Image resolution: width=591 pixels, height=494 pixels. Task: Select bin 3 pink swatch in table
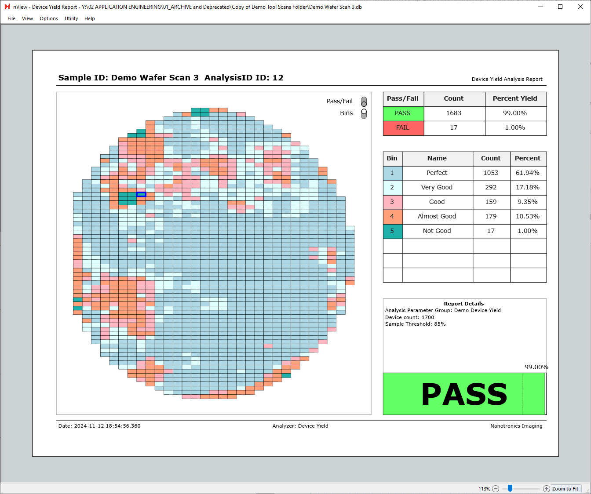click(x=392, y=202)
